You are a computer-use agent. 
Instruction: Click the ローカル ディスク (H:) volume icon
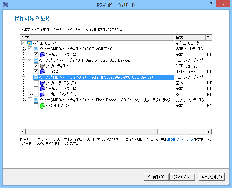42,94
